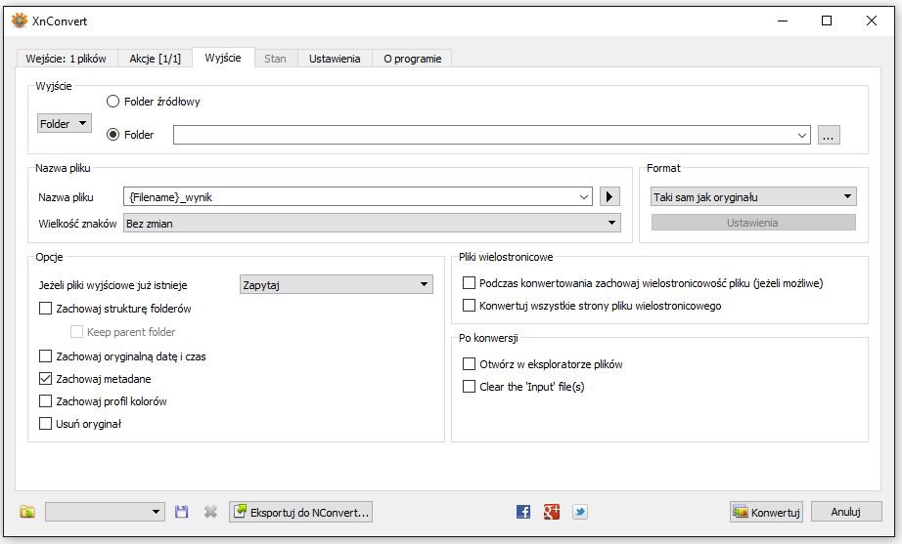The image size is (902, 544).
Task: Click the 'Pliki wielostronicowe' group title
Action: 506,257
